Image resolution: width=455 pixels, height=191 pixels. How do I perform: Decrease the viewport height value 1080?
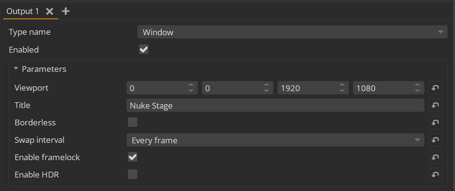(x=417, y=91)
